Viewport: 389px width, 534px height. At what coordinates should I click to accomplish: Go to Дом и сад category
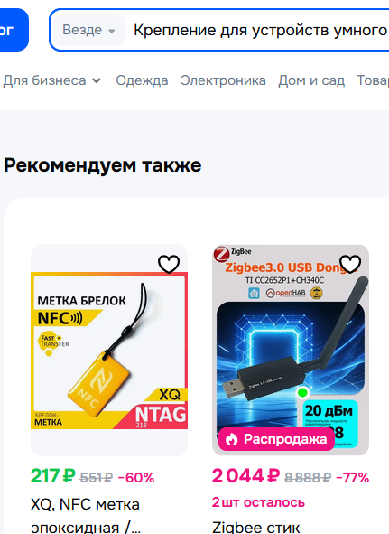tap(311, 80)
